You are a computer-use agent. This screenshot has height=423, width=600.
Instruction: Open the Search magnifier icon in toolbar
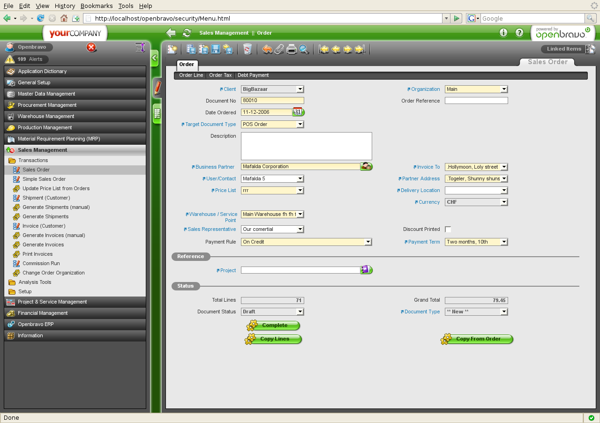304,49
